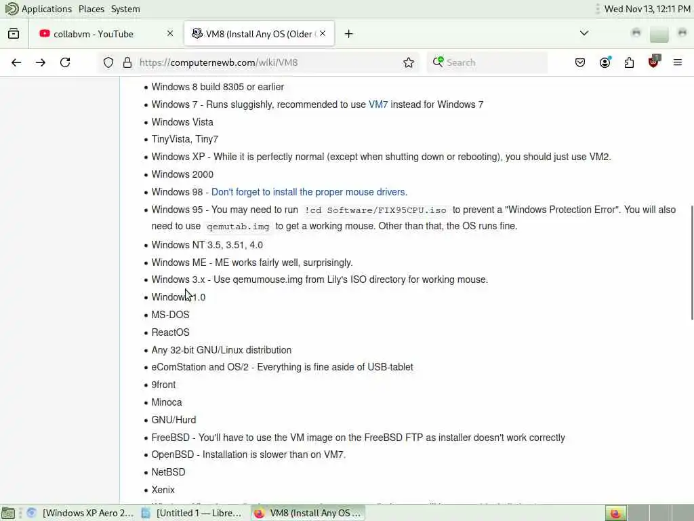Click the Xenix list item
The image size is (694, 521).
point(163,490)
